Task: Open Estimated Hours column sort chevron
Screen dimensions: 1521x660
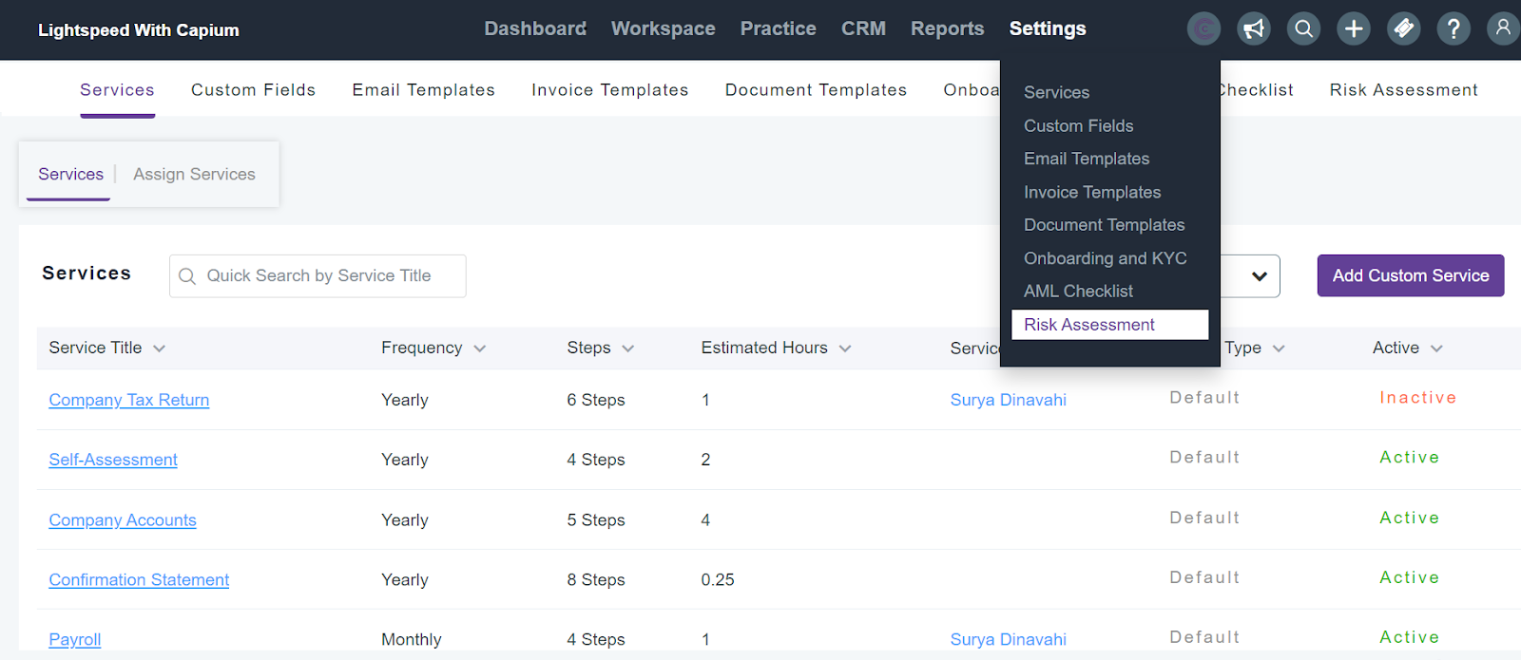Action: coord(845,349)
